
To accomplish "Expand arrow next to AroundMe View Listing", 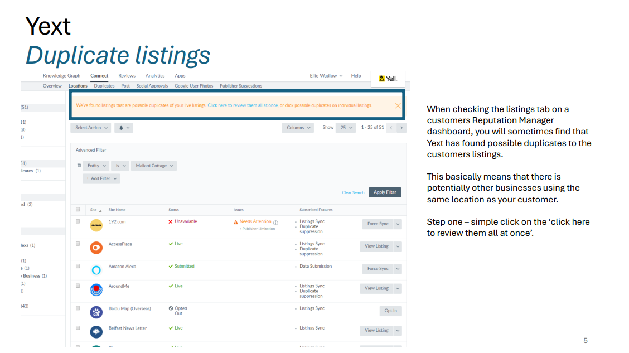I will tap(398, 289).
